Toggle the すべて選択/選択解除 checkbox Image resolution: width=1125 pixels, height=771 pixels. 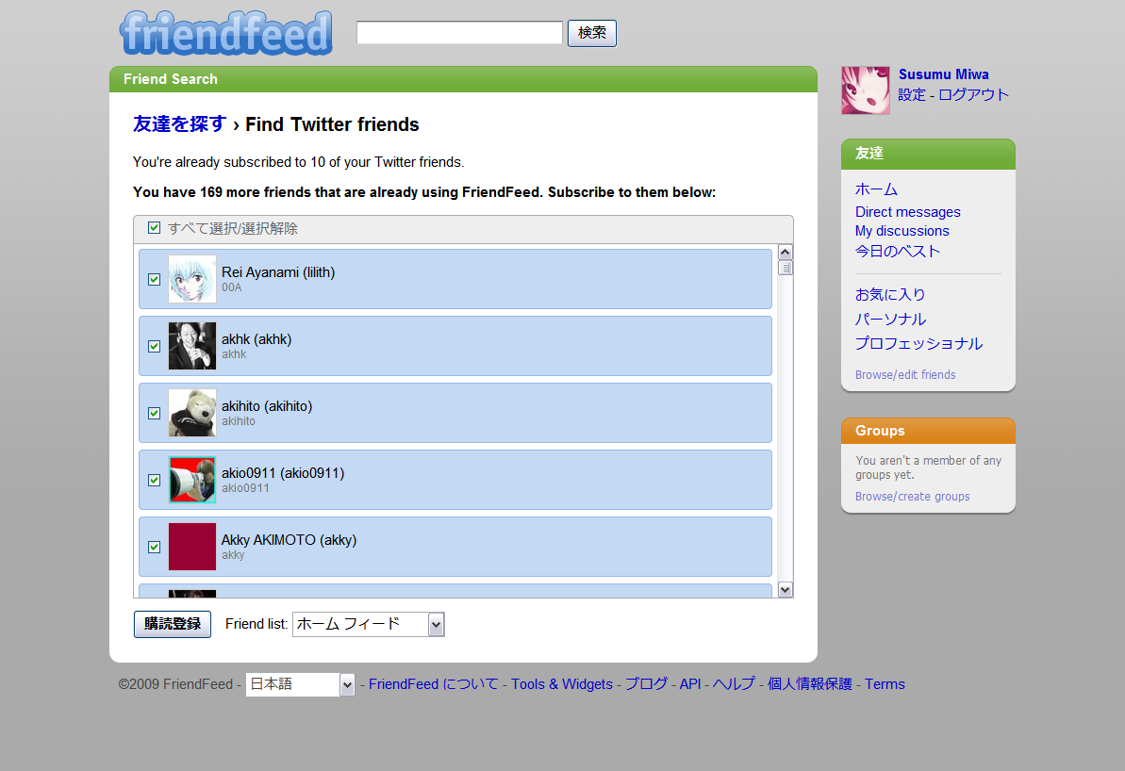(154, 227)
